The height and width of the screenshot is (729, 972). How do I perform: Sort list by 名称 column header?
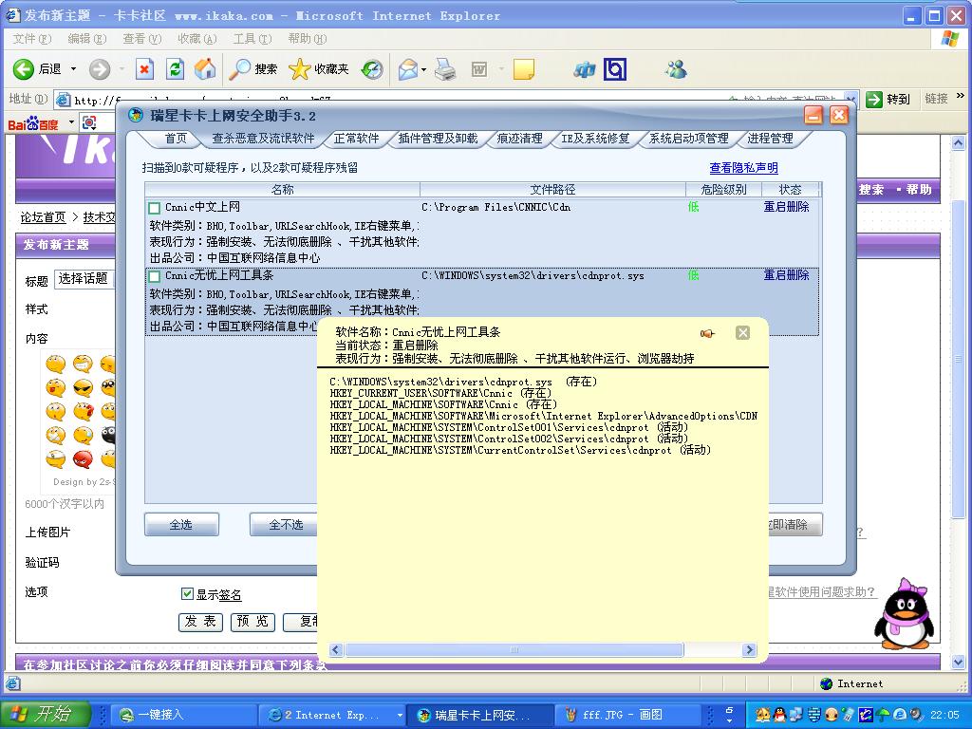pos(282,189)
